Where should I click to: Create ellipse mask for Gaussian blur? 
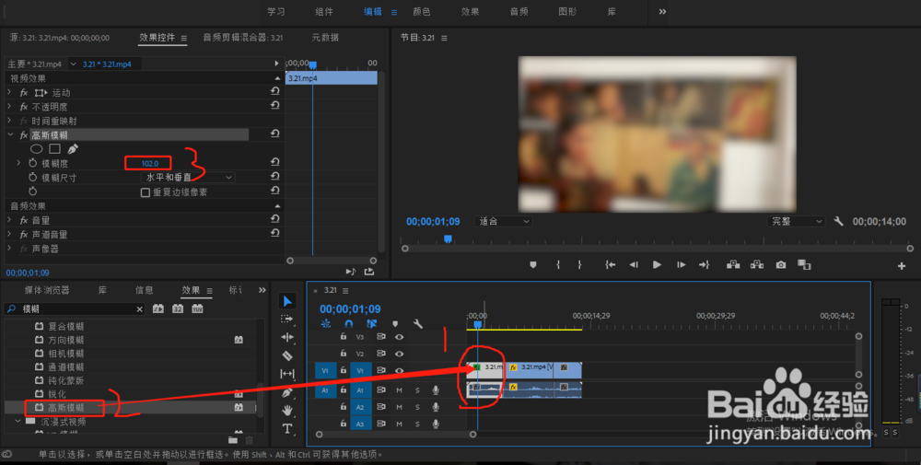pos(37,149)
